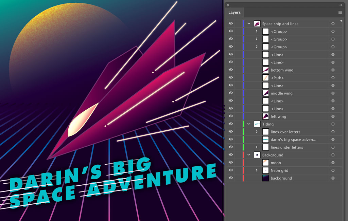This screenshot has height=221, width=348.
Task: Collapse the Layers panel with double-arrow icon
Action: (341, 5)
